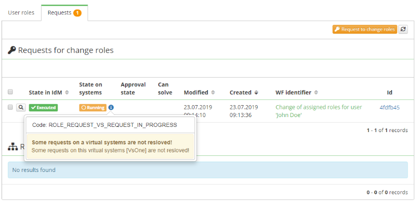The height and width of the screenshot is (202, 415).
Task: Click the key icon in Requests for change roles heading
Action: (x=12, y=50)
